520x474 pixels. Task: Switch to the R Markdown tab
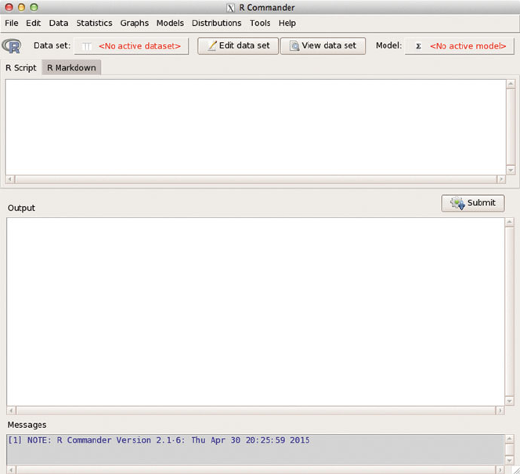click(71, 67)
